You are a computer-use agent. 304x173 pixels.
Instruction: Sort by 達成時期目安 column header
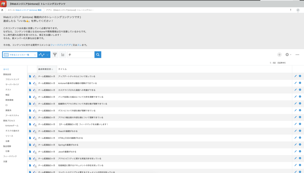[46, 69]
